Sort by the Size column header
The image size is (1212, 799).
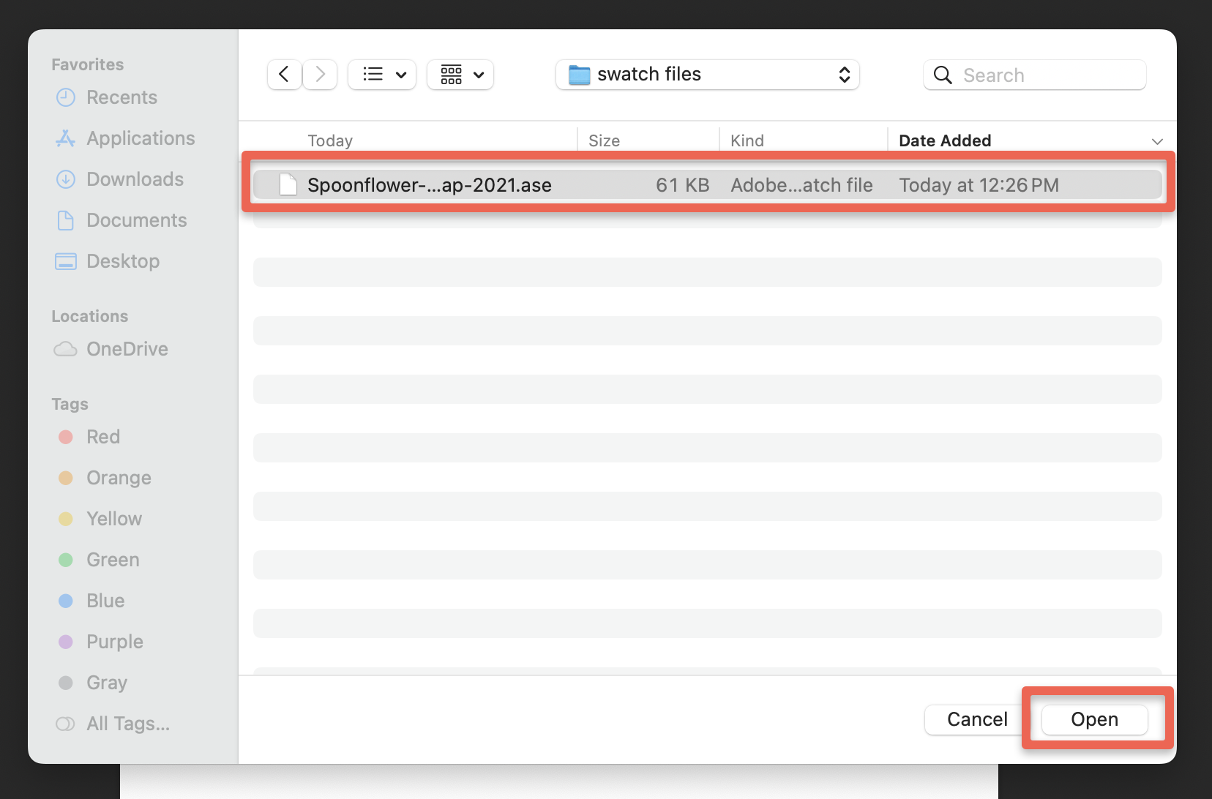point(604,140)
